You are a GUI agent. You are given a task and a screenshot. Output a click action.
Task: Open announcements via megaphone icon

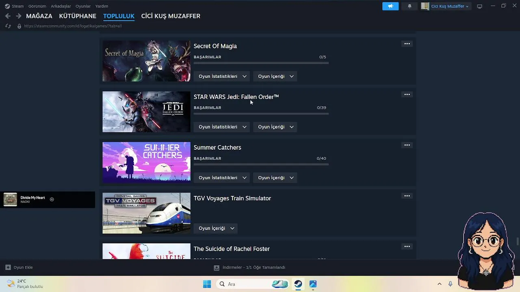click(x=390, y=6)
